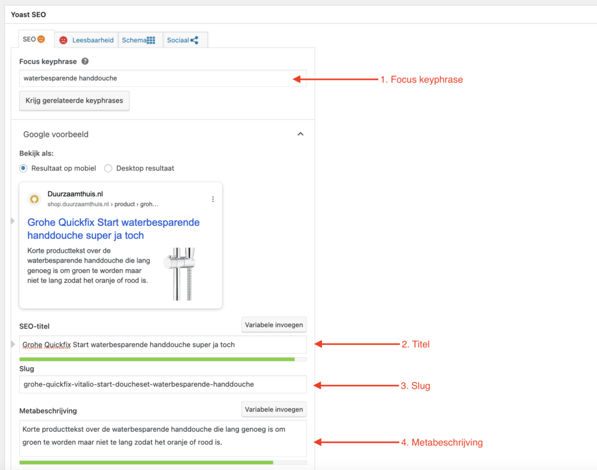This screenshot has width=597, height=470.
Task: Click the shop.duurzaamthuis.nl breadcrumb URL
Action: [x=103, y=204]
